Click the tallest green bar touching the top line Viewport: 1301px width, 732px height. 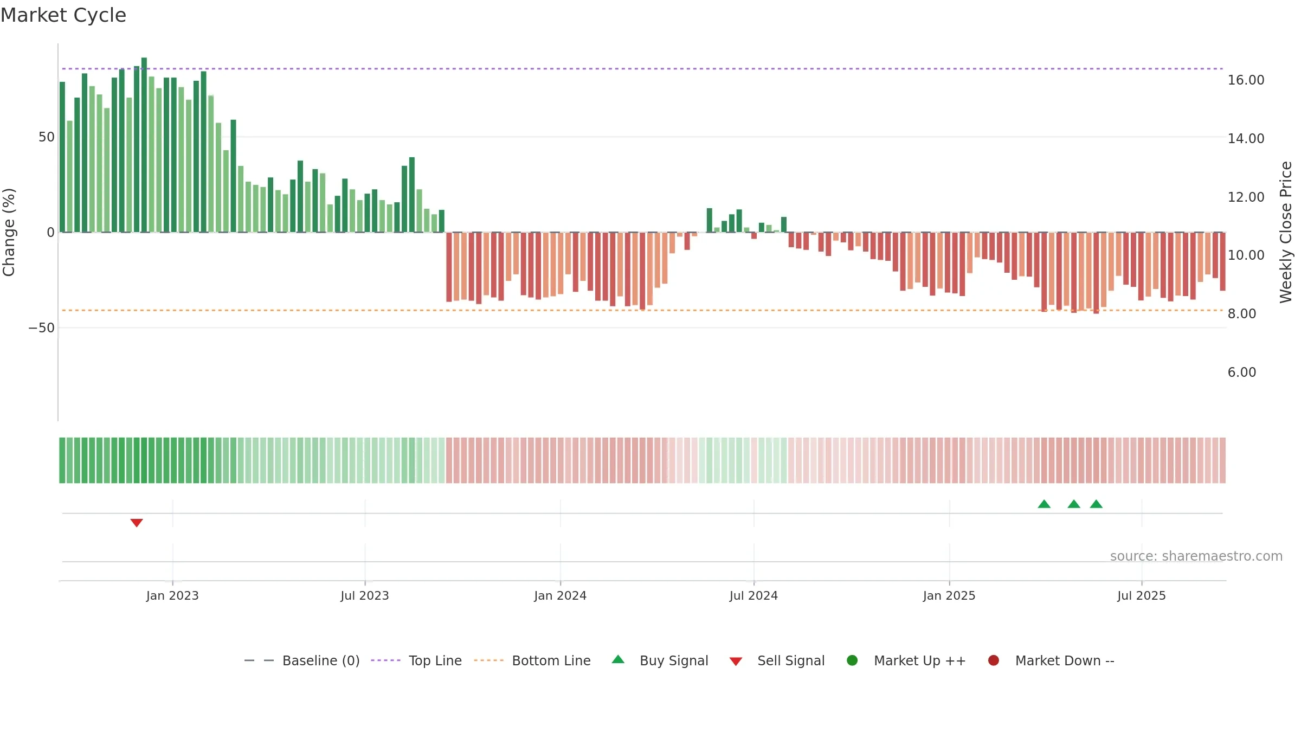coord(144,145)
